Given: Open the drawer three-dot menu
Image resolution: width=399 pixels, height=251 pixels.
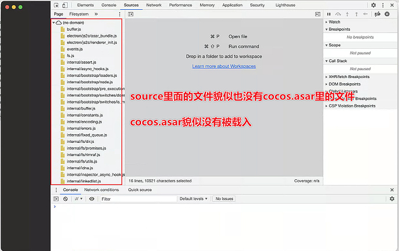Looking at the screenshot, I should (56, 190).
